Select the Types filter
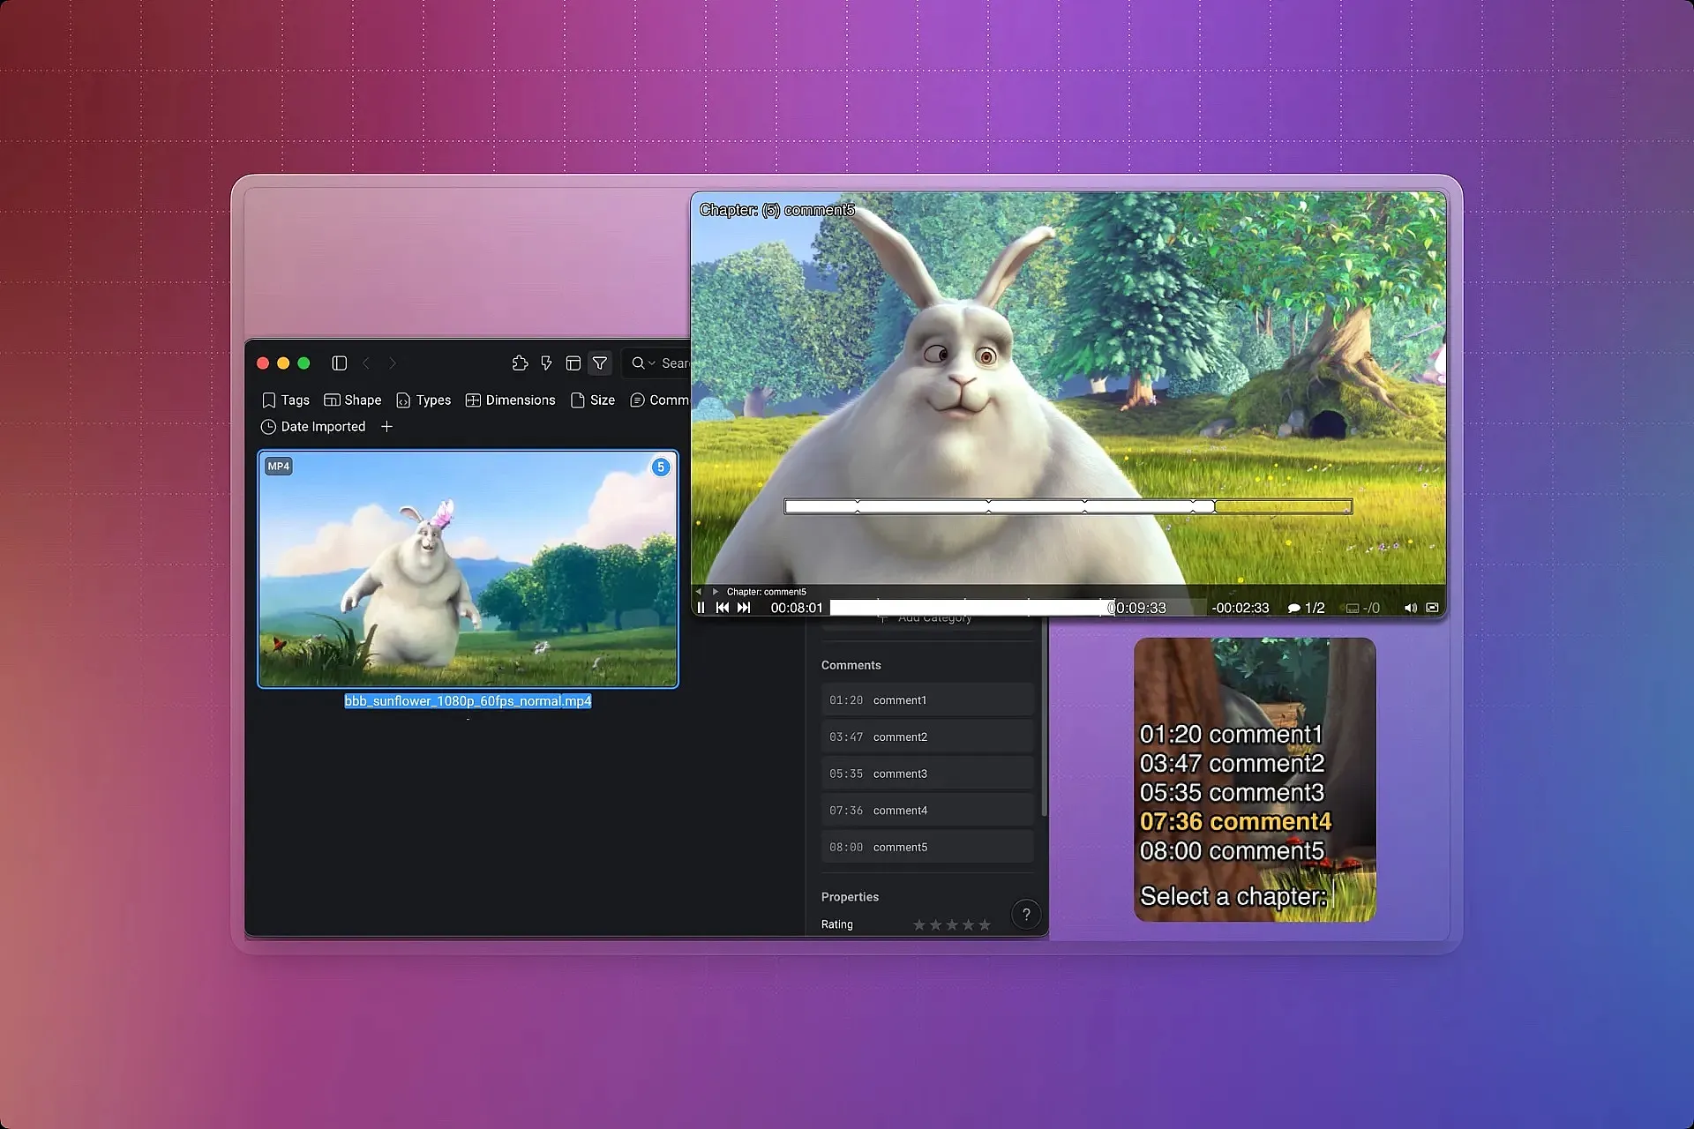 pyautogui.click(x=423, y=400)
